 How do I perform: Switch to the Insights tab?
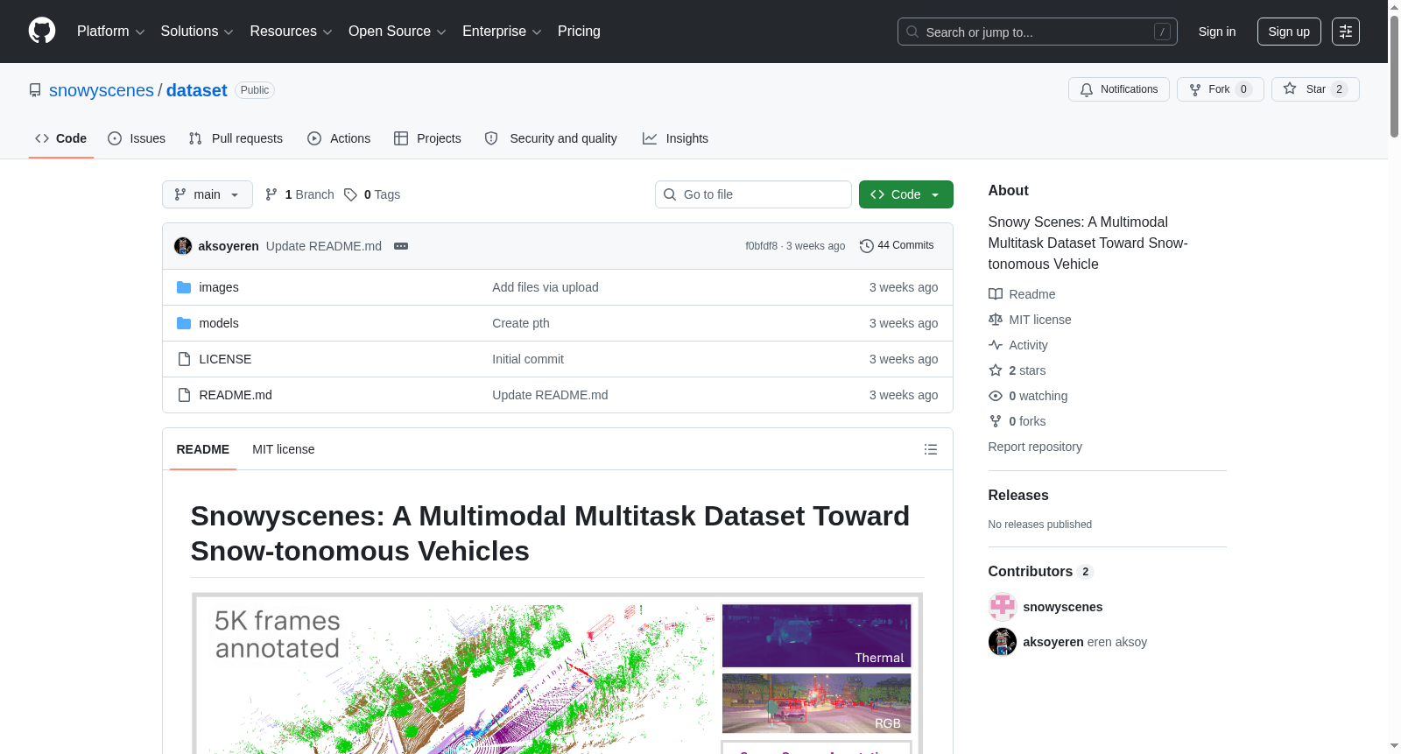tap(675, 138)
